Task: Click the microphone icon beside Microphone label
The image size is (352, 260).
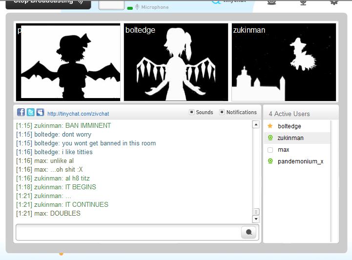Action: (137, 7)
